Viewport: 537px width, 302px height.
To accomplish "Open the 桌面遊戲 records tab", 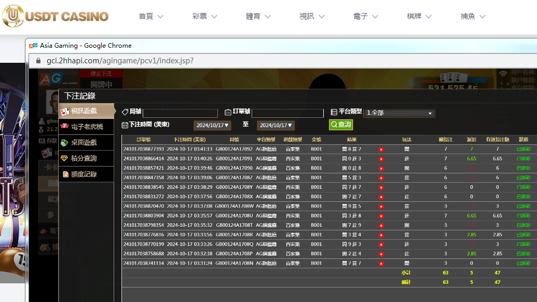I will coord(84,143).
